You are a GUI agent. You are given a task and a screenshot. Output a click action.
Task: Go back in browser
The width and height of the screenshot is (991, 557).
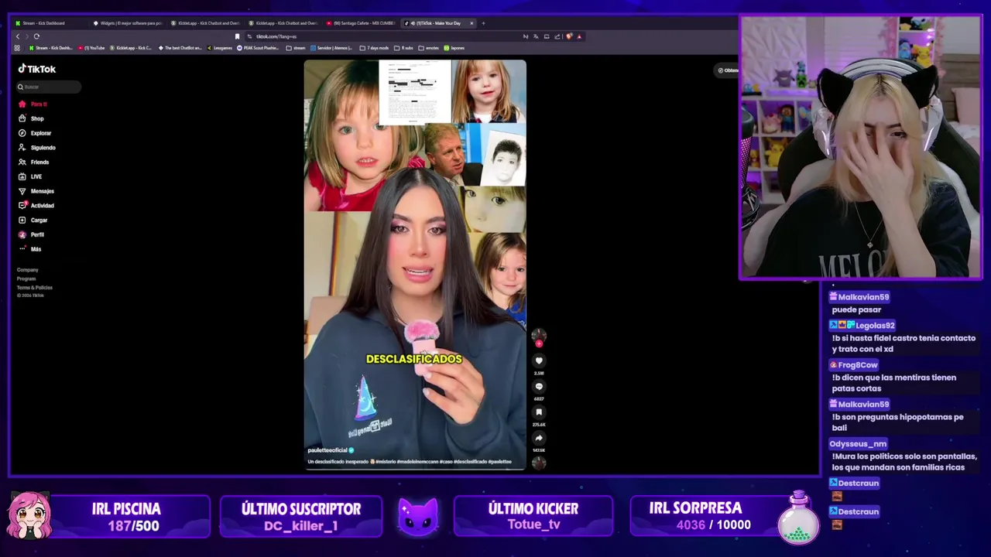[18, 36]
